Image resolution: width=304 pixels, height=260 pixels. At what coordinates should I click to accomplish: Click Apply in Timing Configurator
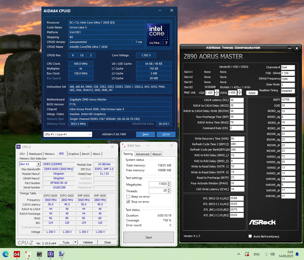[x=252, y=93]
